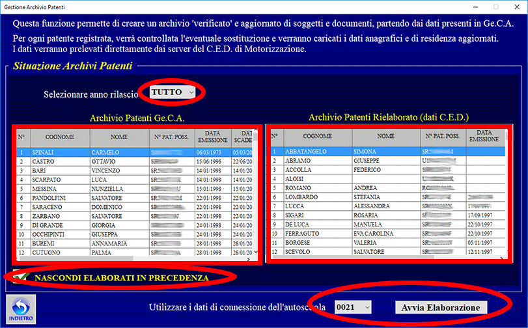Select FERRAGUTO cell in Rielaborato archive
This screenshot has width=528, height=328.
click(x=318, y=234)
